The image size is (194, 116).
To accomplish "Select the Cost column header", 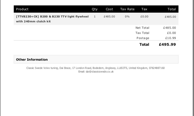I will pos(109,9).
